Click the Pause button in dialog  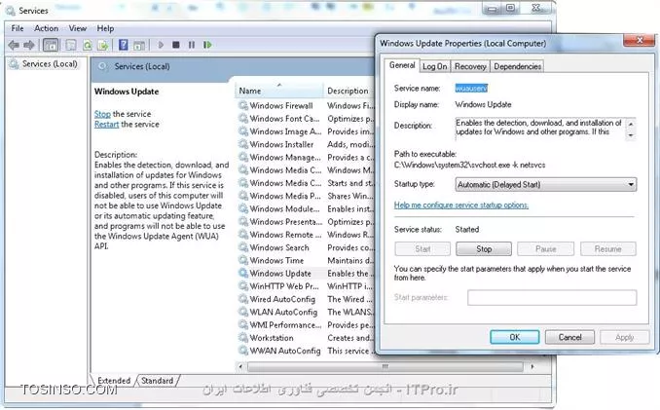pyautogui.click(x=545, y=248)
